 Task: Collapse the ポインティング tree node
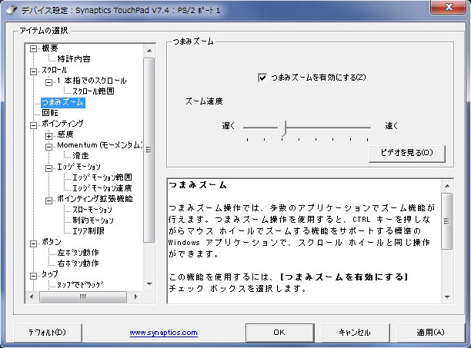click(x=34, y=125)
